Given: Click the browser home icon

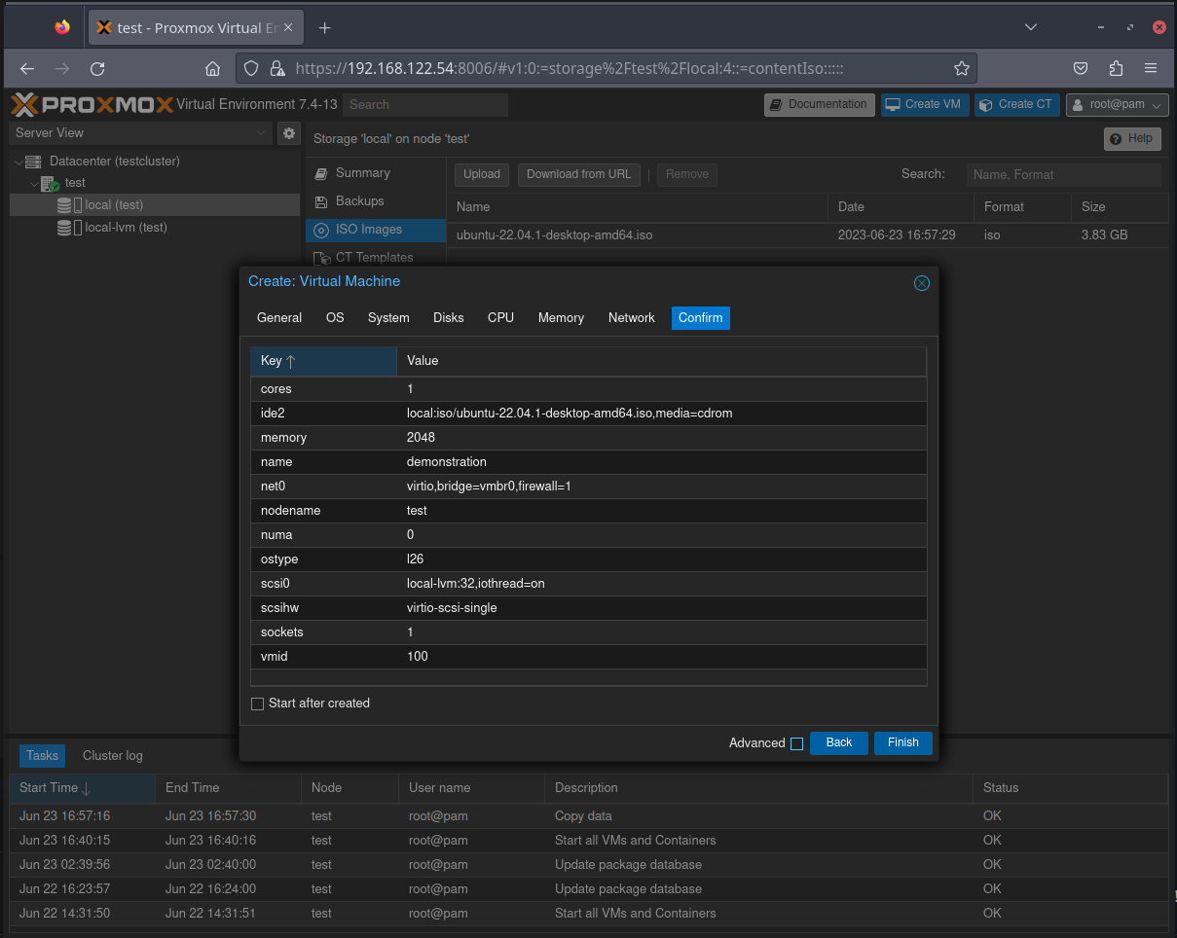Looking at the screenshot, I should [x=212, y=68].
